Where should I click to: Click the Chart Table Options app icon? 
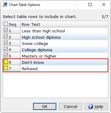5,4
